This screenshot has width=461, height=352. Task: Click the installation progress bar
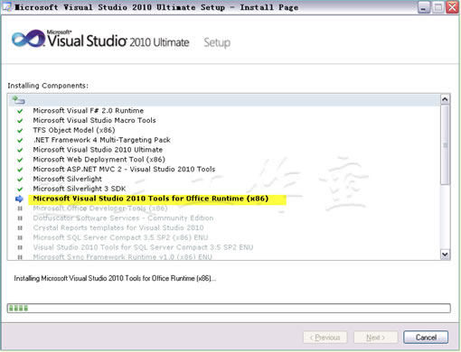point(229,308)
